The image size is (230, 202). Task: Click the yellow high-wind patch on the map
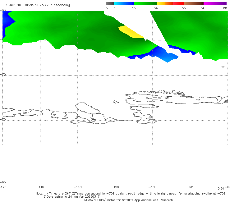[131, 32]
